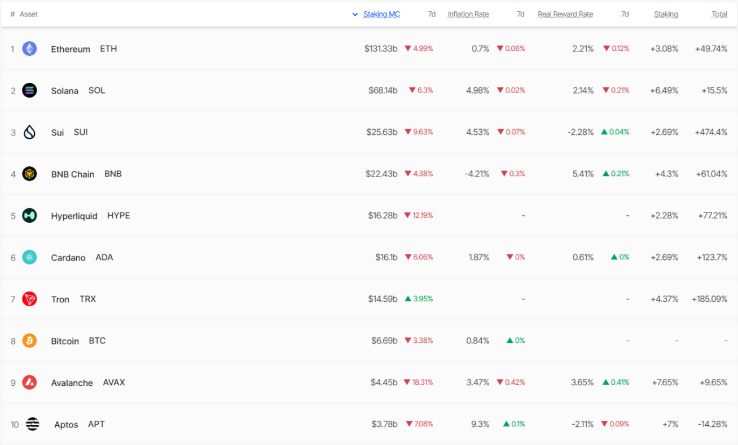Sort by Real Reward Rate header
This screenshot has height=445, width=738.
point(565,14)
